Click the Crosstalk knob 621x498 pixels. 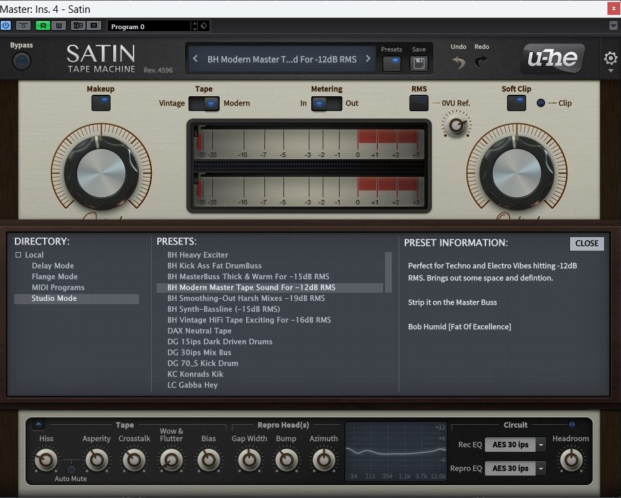click(134, 459)
